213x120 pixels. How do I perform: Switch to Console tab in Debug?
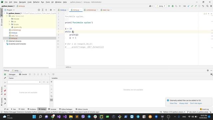click(x=23, y=74)
